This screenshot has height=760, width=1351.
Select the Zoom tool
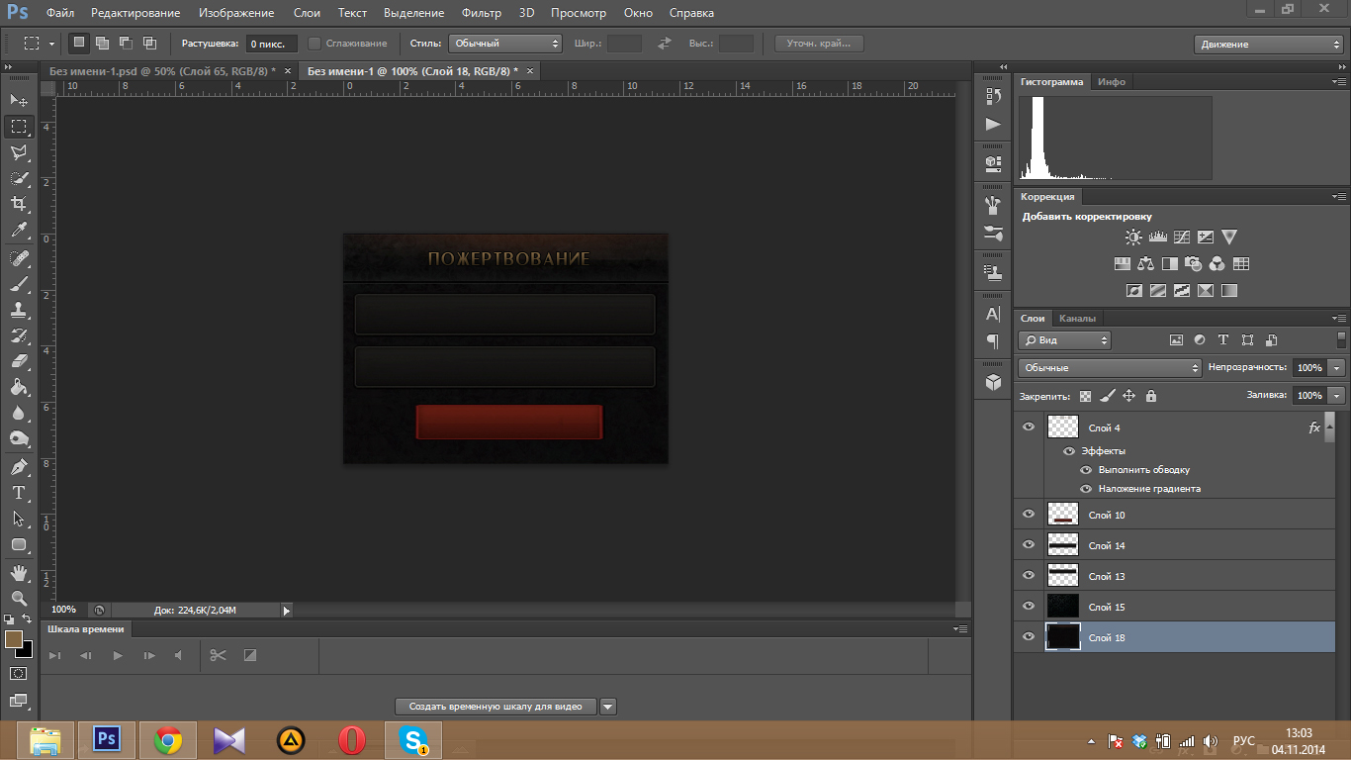pos(19,599)
